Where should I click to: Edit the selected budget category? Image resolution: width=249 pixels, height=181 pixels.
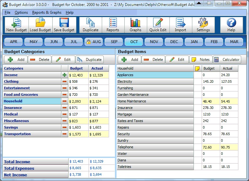tap(63, 60)
